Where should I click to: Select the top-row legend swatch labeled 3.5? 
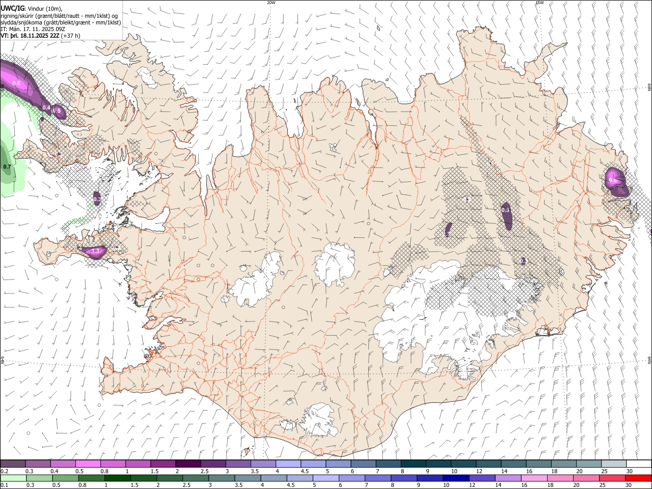(x=263, y=464)
